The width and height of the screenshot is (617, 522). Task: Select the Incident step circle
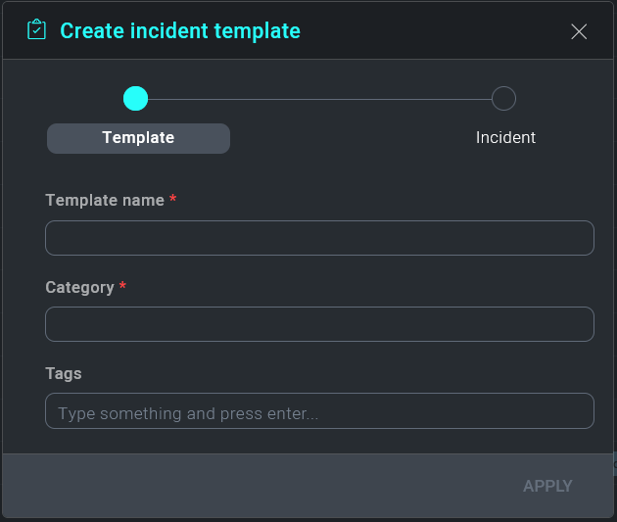pos(503,98)
